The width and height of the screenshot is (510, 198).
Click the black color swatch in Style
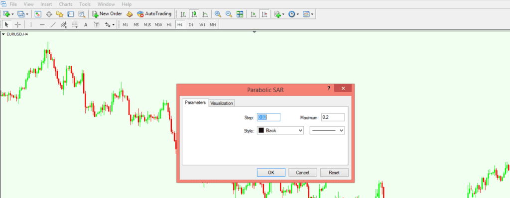[x=261, y=130]
